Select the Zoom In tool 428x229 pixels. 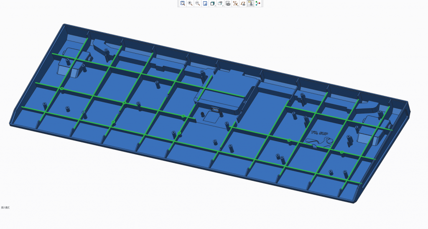point(190,3)
